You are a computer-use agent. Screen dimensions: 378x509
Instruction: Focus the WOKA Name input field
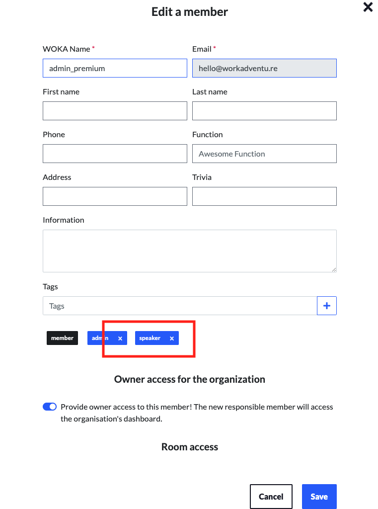(115, 68)
